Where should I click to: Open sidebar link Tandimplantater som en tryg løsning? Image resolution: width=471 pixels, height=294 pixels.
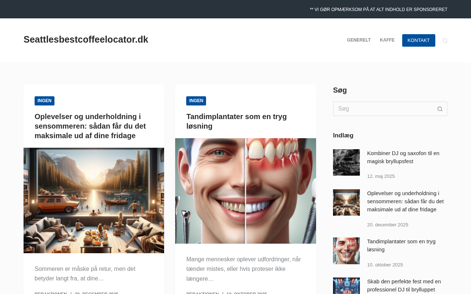tap(401, 245)
